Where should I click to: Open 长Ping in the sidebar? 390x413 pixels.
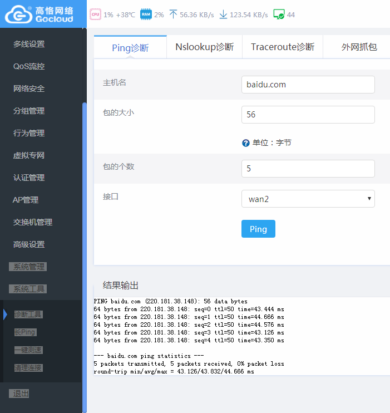(x=25, y=332)
